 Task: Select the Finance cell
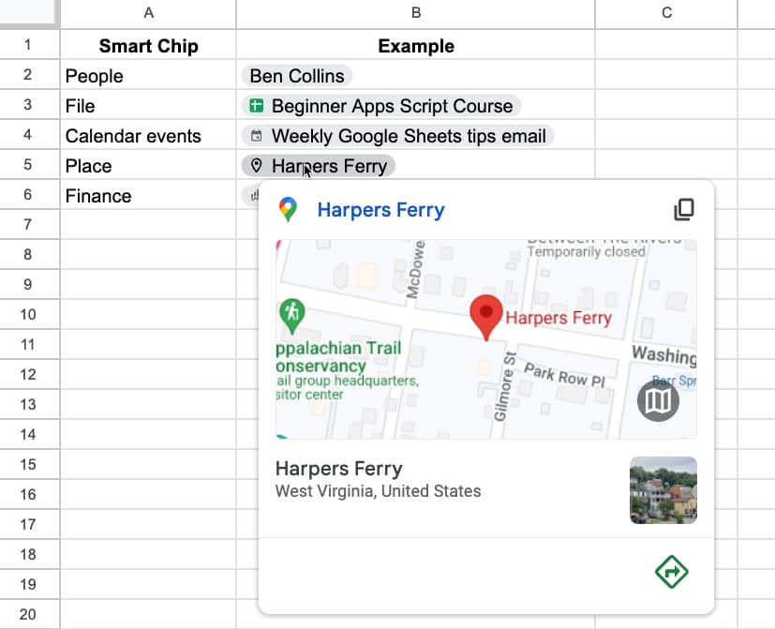click(148, 195)
